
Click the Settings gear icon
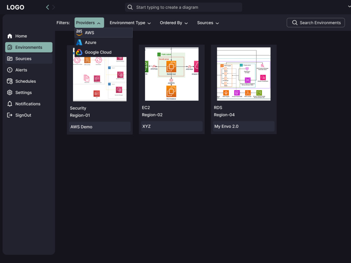[9, 93]
